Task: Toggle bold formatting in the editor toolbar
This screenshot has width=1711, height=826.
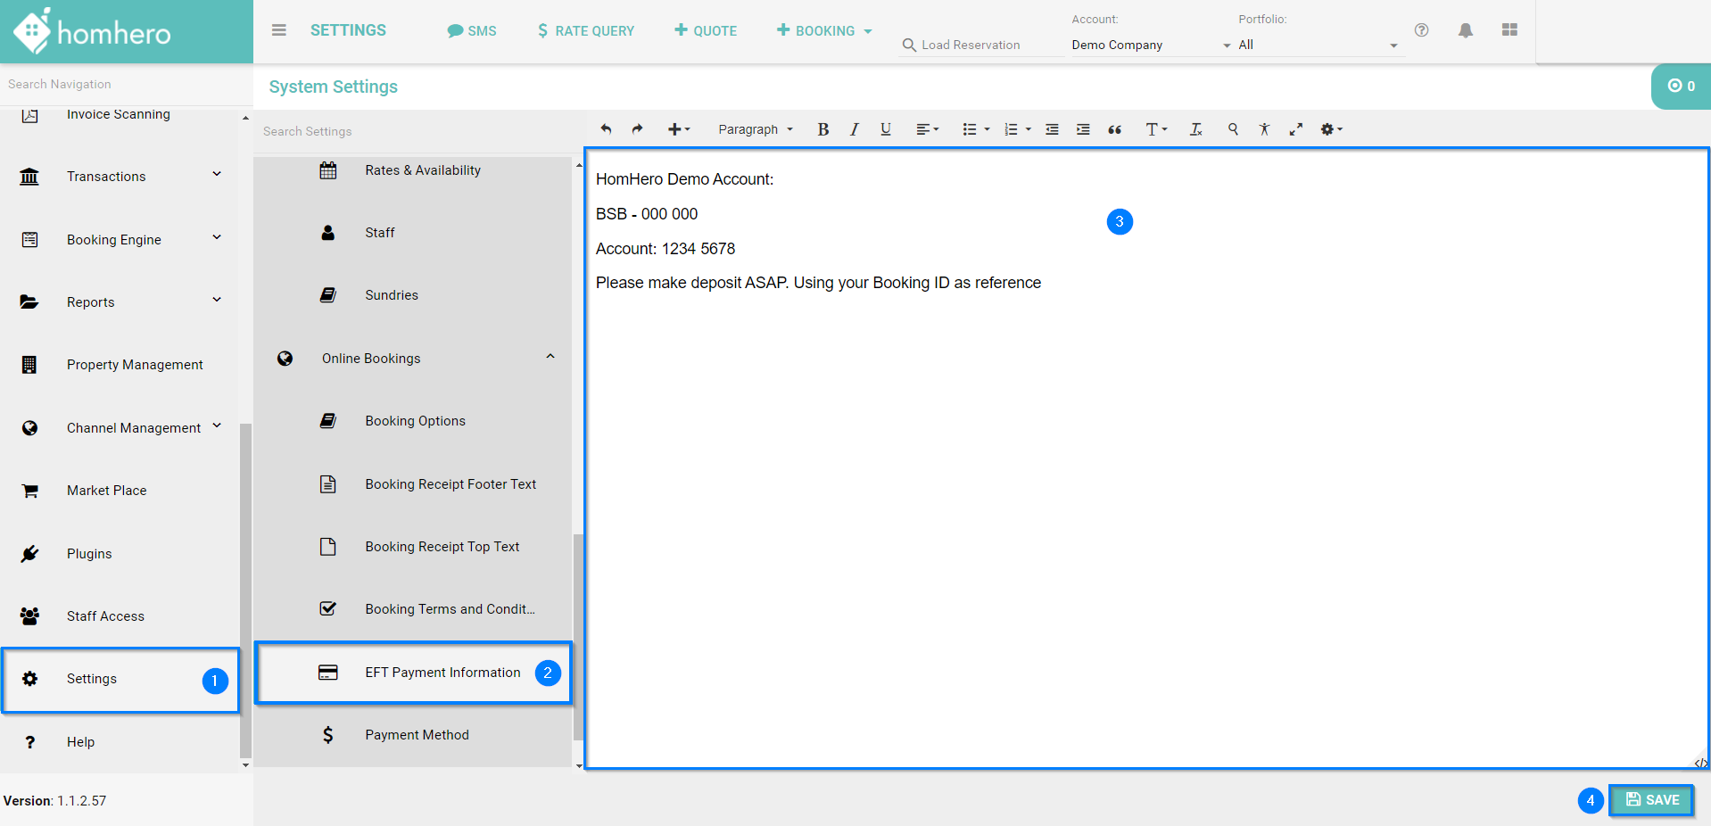Action: pyautogui.click(x=822, y=129)
